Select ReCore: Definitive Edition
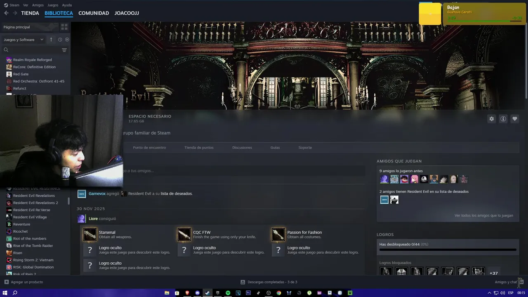 point(34,67)
